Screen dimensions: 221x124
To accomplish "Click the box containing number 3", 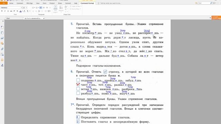I will [x=78, y=117].
